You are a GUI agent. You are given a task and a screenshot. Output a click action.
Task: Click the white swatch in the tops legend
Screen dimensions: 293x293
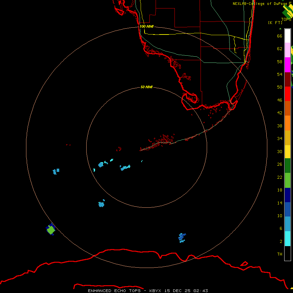coord(287,36)
